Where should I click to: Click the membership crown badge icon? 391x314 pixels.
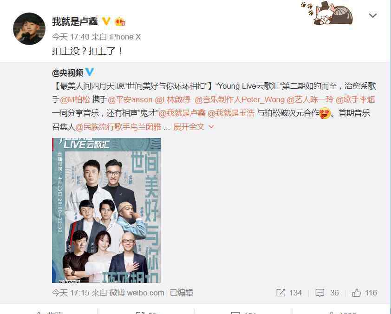pos(120,22)
